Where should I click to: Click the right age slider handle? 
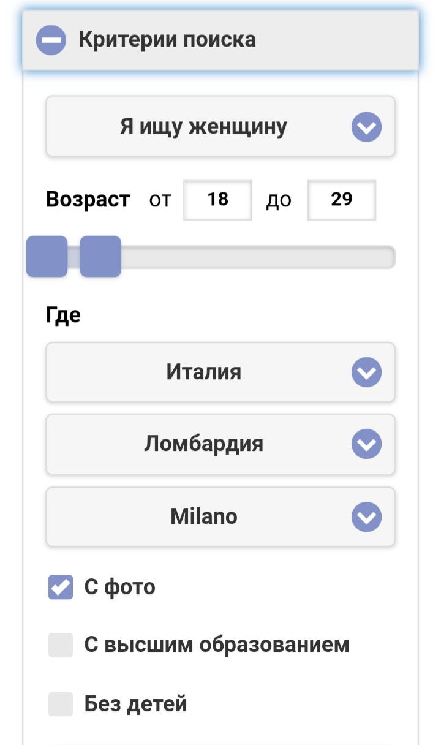click(100, 257)
